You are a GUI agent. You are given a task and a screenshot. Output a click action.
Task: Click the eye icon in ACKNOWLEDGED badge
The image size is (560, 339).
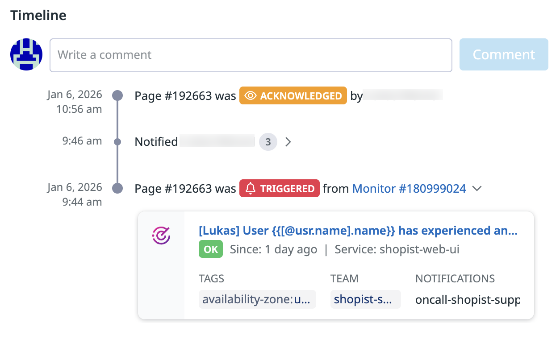[x=251, y=96]
